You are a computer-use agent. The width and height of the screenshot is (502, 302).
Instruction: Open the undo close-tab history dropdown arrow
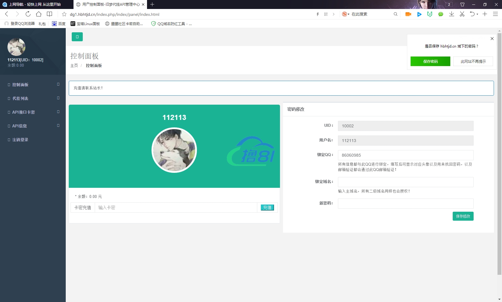(477, 14)
